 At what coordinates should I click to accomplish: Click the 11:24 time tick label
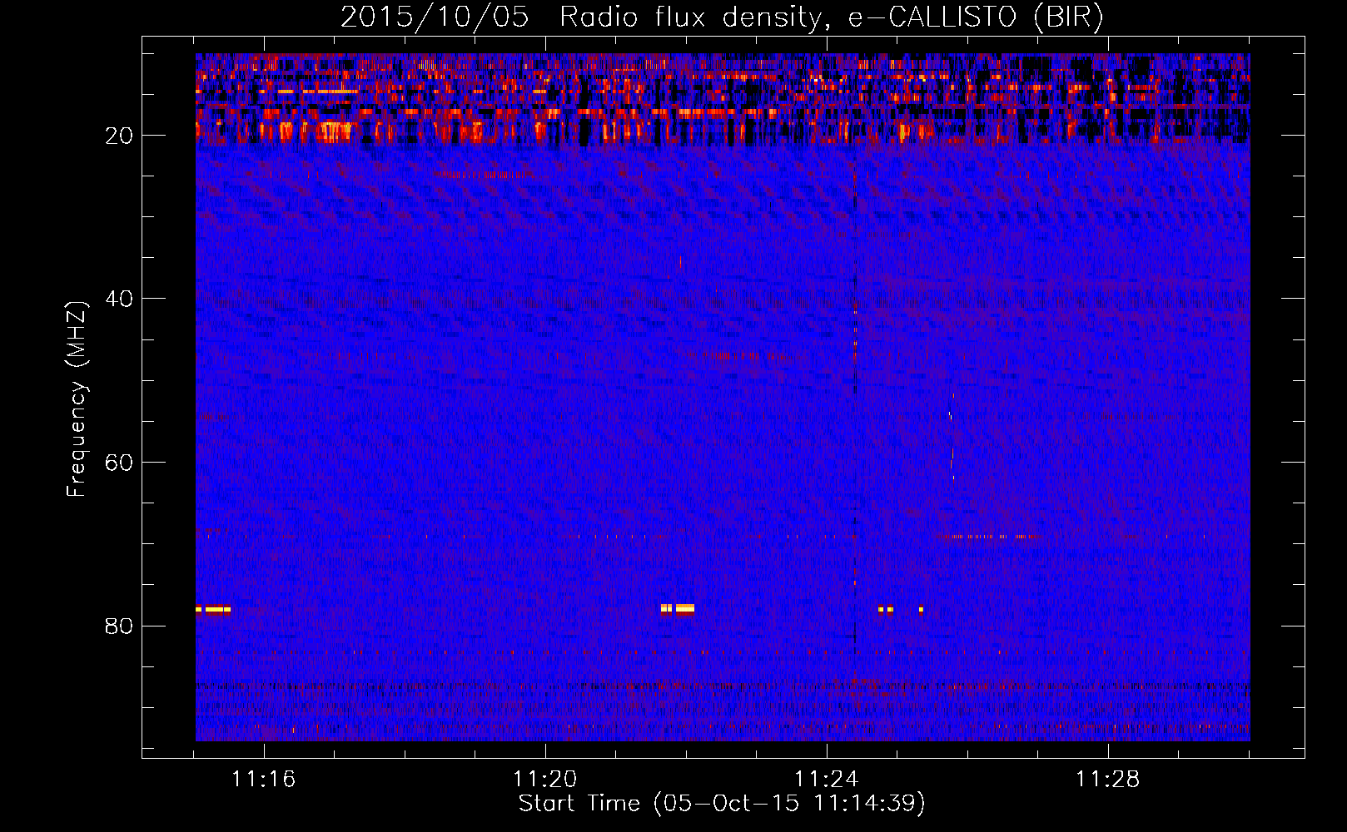click(827, 780)
